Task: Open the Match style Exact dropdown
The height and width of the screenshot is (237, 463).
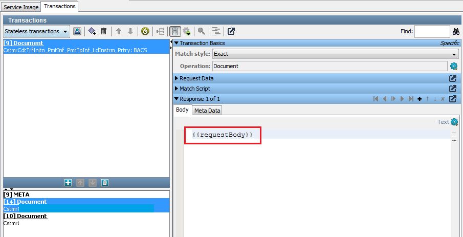Action: click(x=335, y=54)
